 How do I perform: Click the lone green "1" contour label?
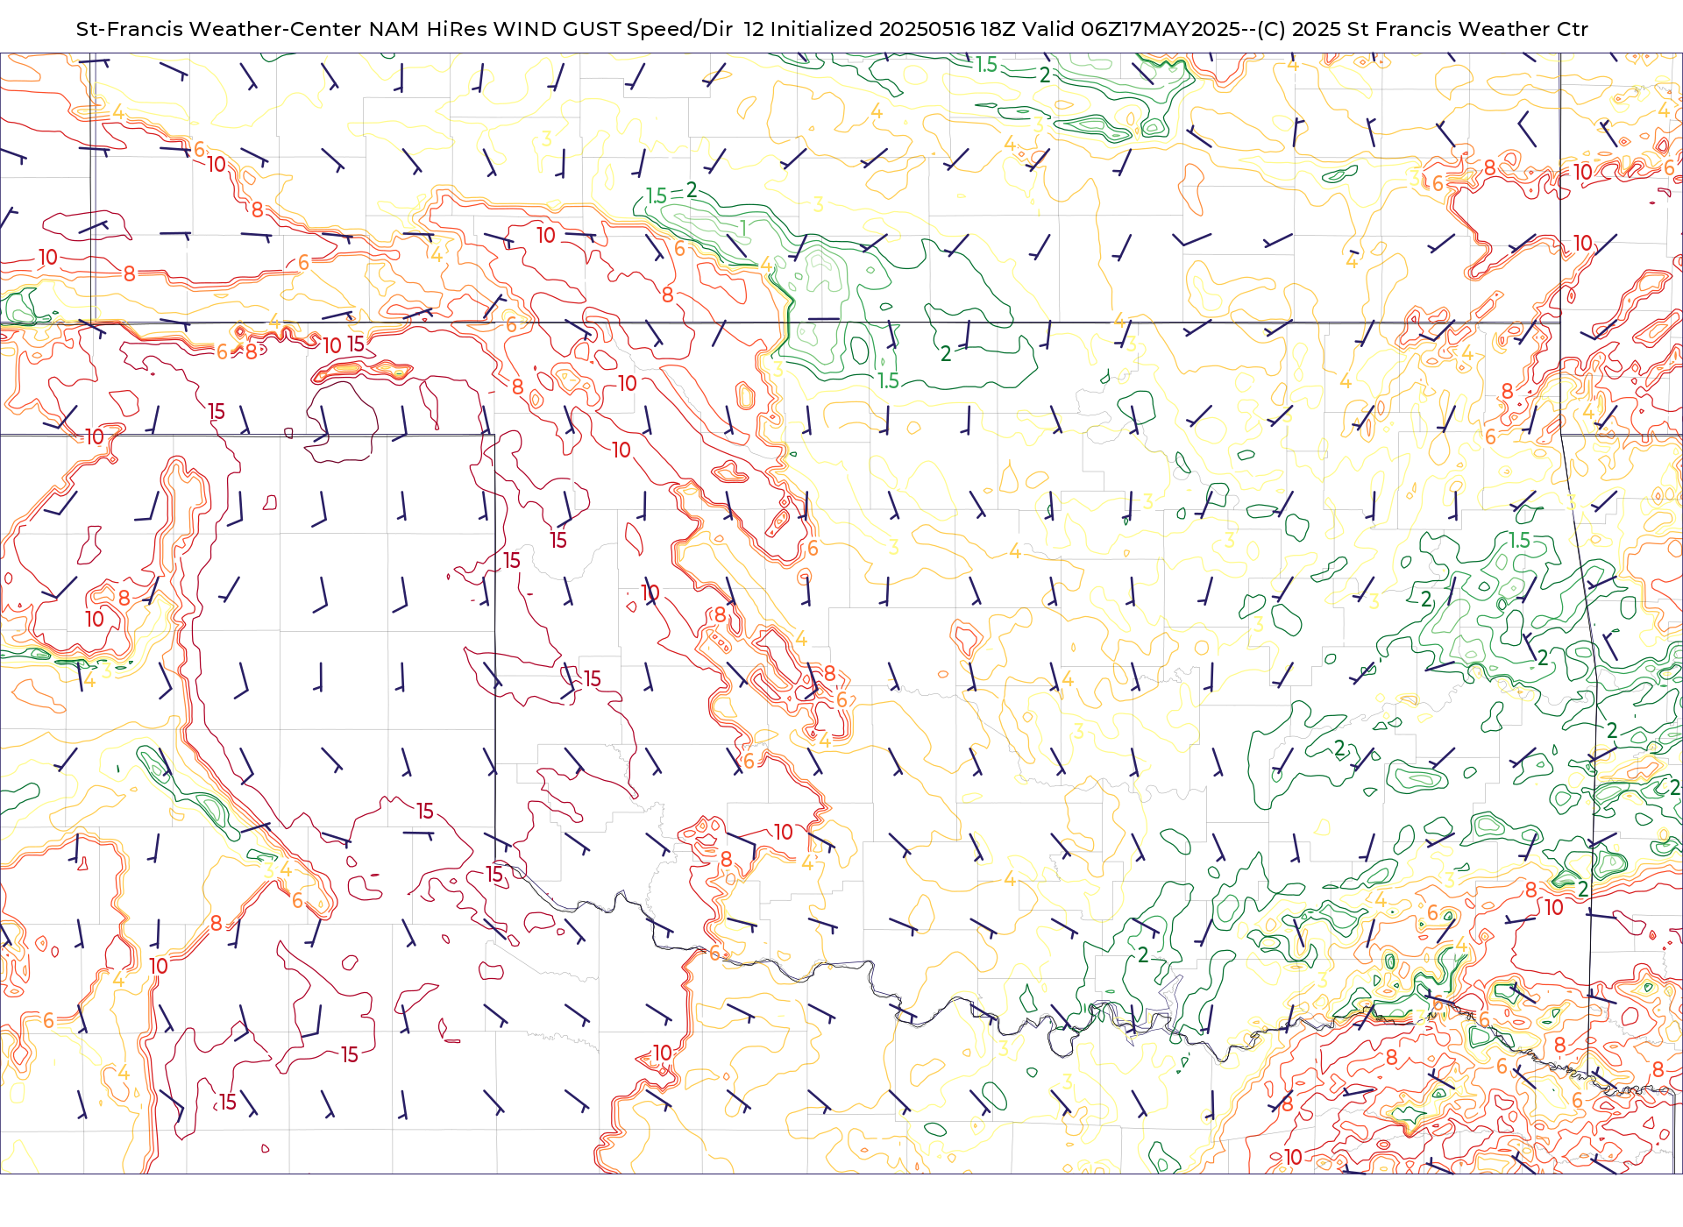click(742, 230)
